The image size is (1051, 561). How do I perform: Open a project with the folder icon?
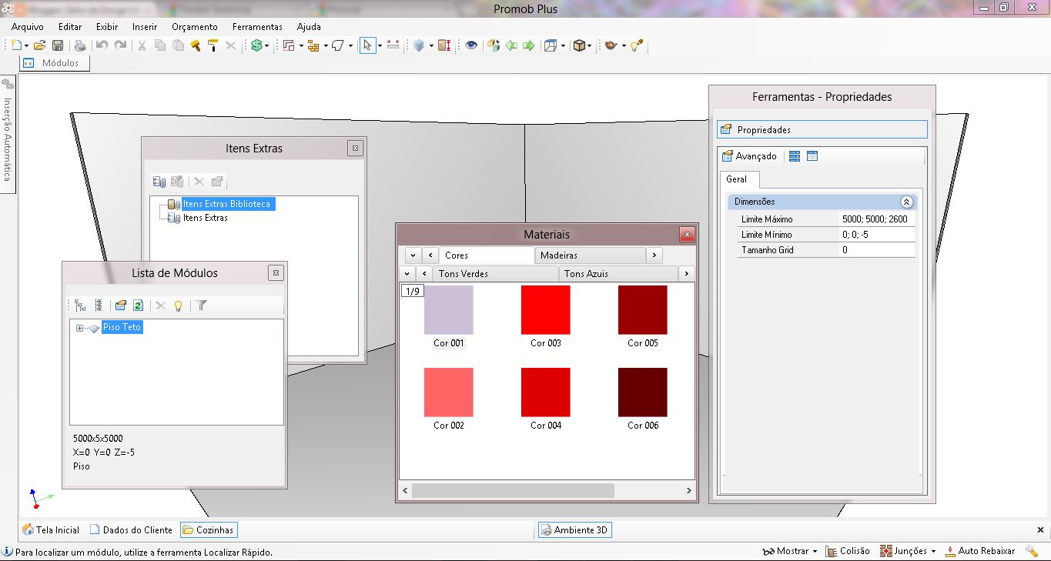coord(39,46)
